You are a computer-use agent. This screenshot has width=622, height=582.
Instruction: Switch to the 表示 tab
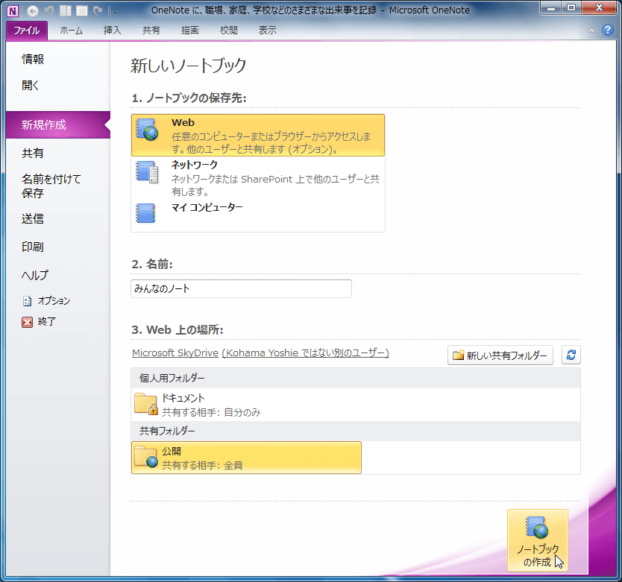268,30
